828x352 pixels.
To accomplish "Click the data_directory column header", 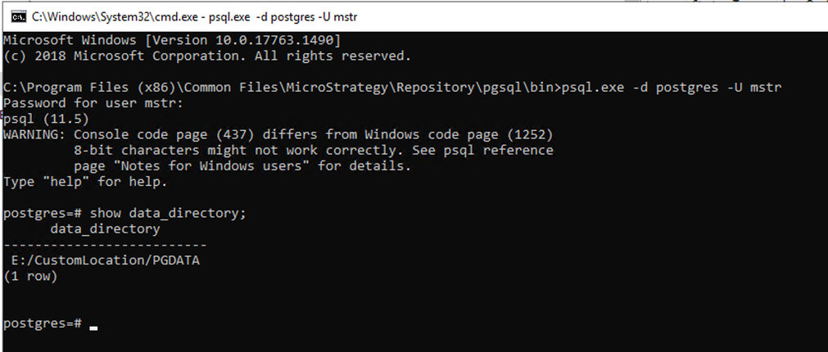I will coord(105,229).
